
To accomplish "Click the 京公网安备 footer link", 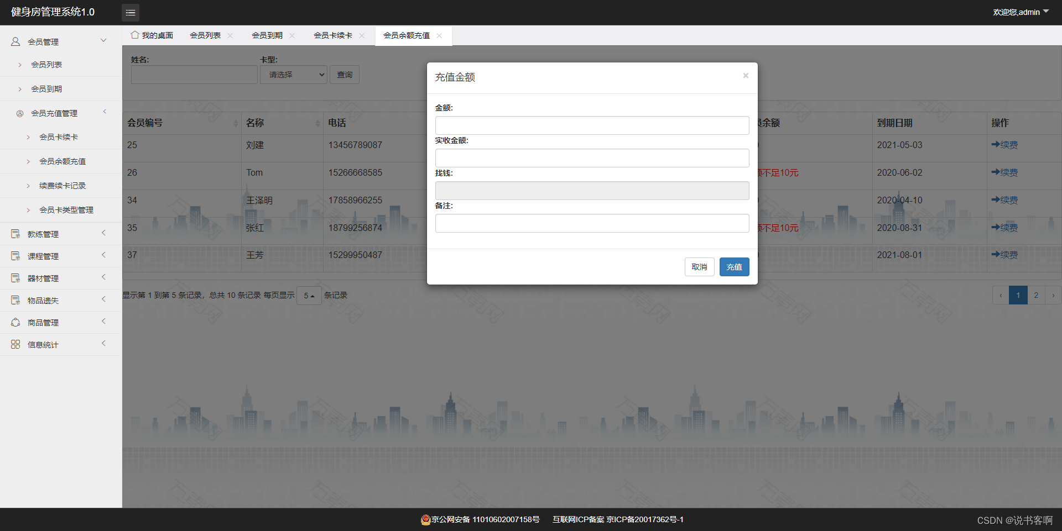I will tap(480, 519).
